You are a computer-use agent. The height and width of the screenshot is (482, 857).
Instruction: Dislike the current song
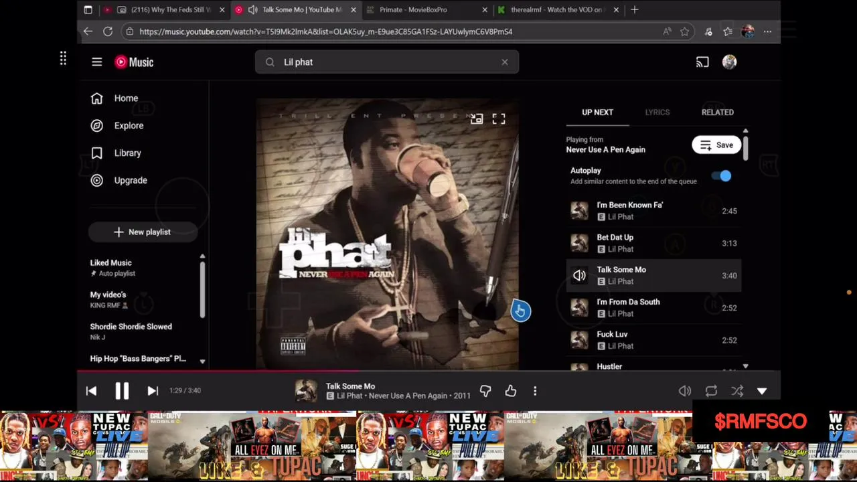coord(485,391)
